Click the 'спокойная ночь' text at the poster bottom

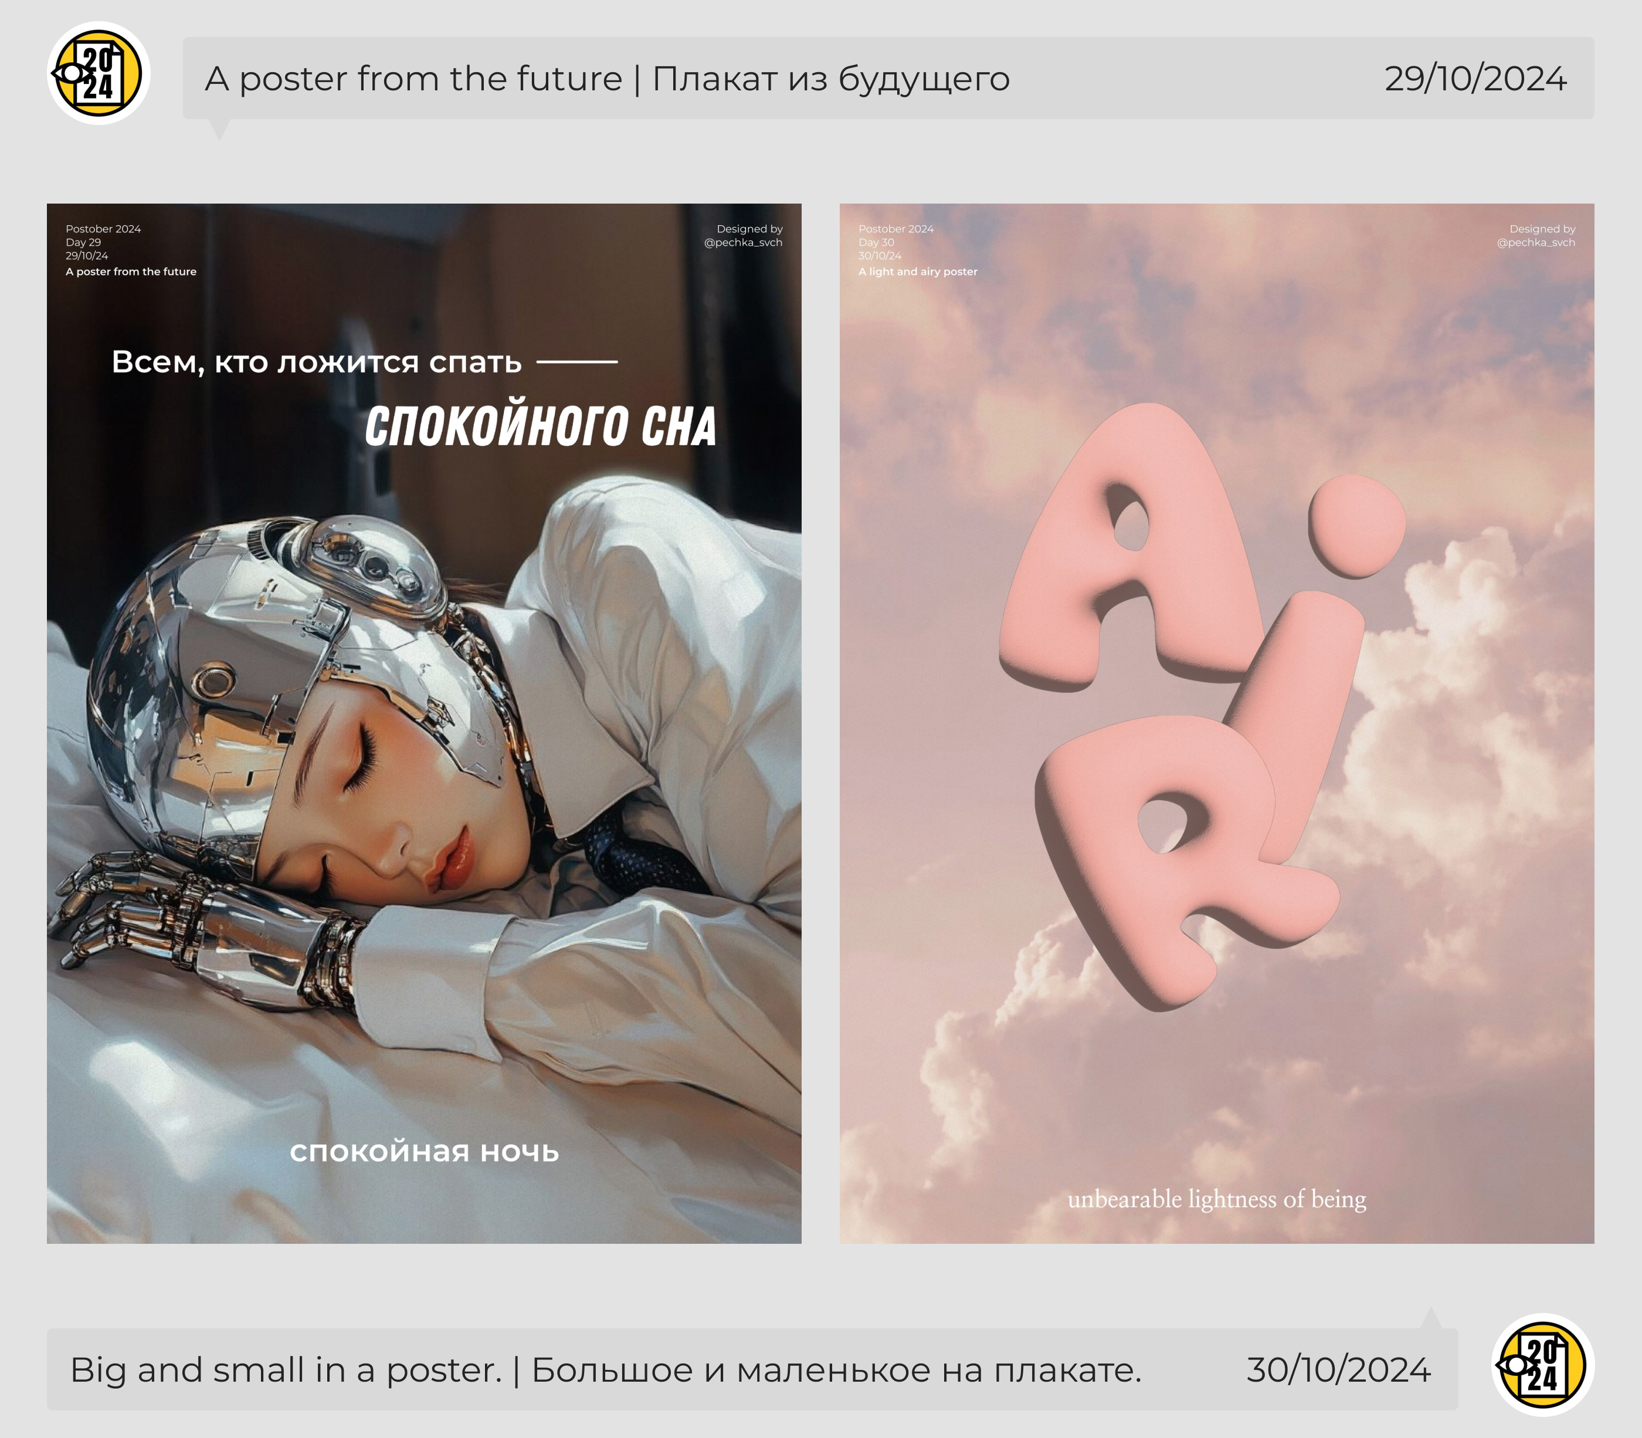(x=423, y=1151)
